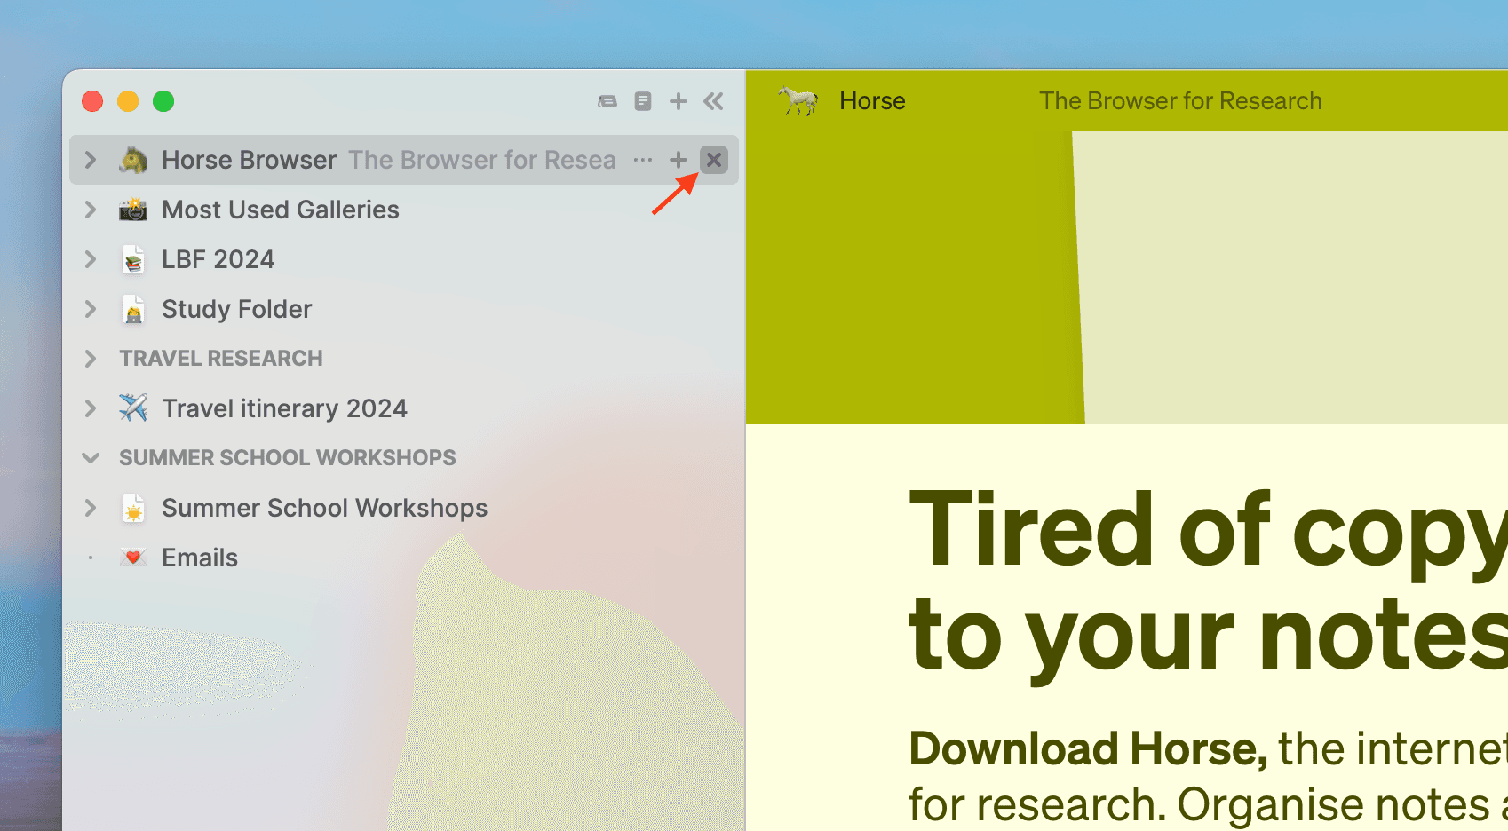Select the Horse Browser tab in the sidebar
The height and width of the screenshot is (831, 1508).
249,160
